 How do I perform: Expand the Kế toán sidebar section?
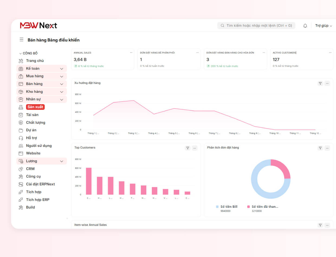[x=62, y=69]
